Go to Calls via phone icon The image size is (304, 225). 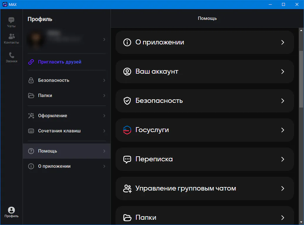tap(11, 55)
